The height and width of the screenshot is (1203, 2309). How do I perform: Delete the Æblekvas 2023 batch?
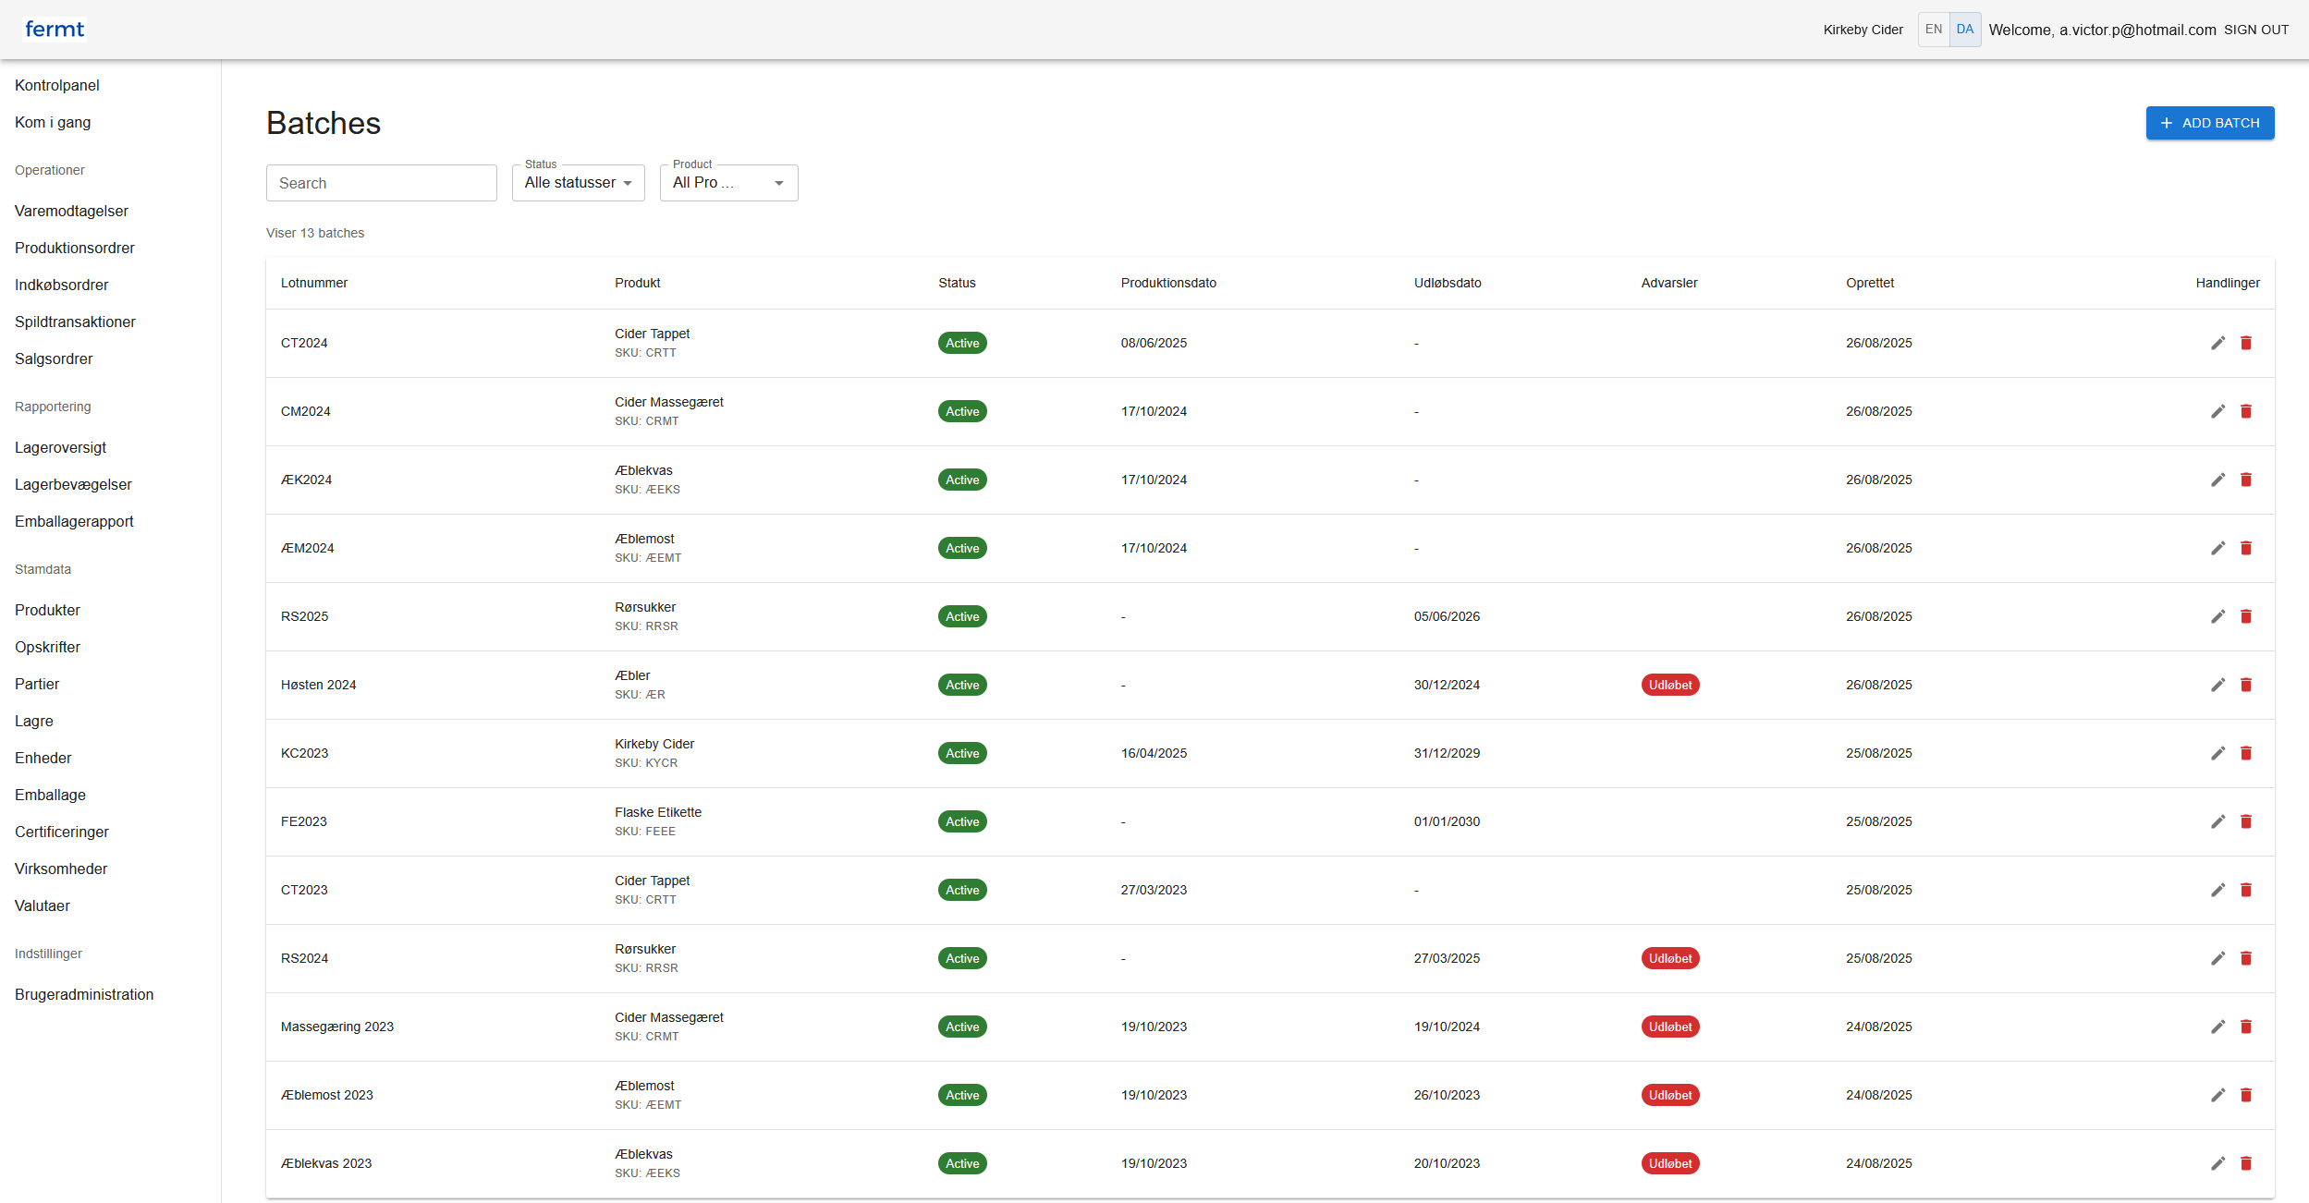[x=2246, y=1163]
